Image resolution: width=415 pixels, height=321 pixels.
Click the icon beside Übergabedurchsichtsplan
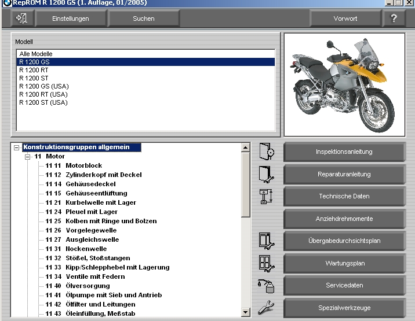pyautogui.click(x=267, y=241)
